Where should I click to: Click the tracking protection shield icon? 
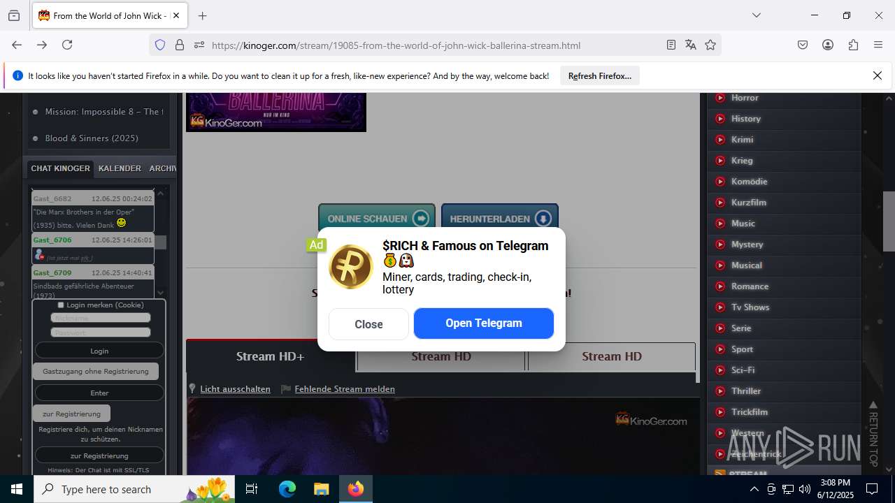click(160, 45)
